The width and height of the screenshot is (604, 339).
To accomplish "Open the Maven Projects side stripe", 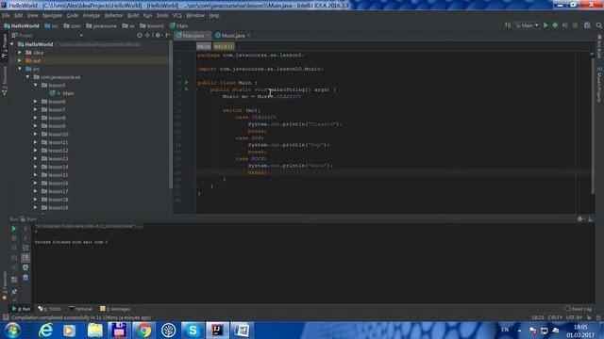I will tap(599, 85).
